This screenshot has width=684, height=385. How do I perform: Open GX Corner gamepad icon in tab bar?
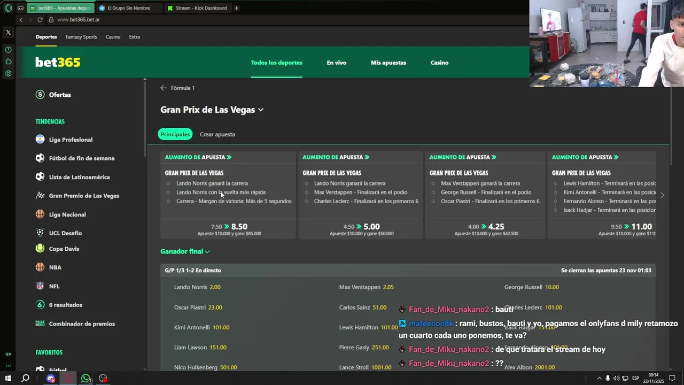pyautogui.click(x=21, y=8)
